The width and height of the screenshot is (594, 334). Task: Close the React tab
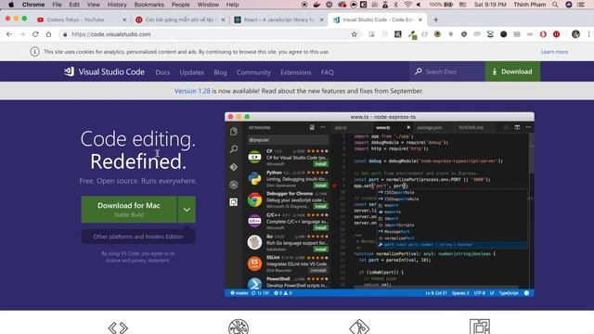pyautogui.click(x=322, y=19)
